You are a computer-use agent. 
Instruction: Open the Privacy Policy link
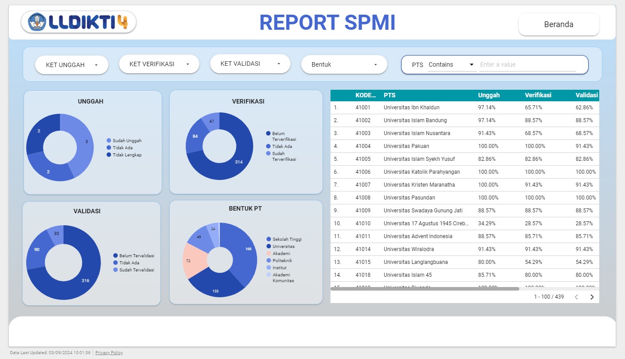tap(109, 353)
